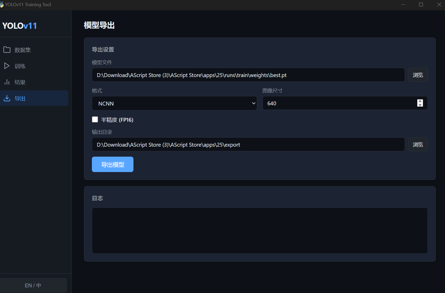The image size is (445, 293).
Task: Maximize the YOLOv11 Training Tool window
Action: tap(421, 5)
